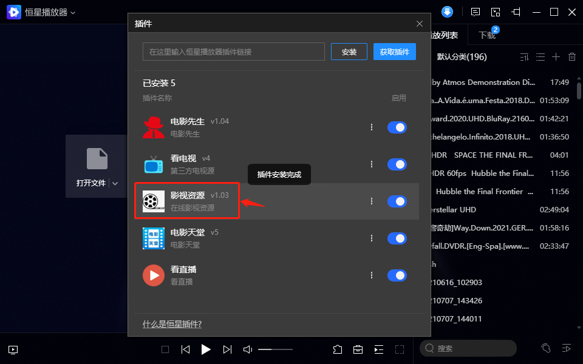The height and width of the screenshot is (364, 583).
Task: Open the 什么是恒星插件? link
Action: [172, 324]
